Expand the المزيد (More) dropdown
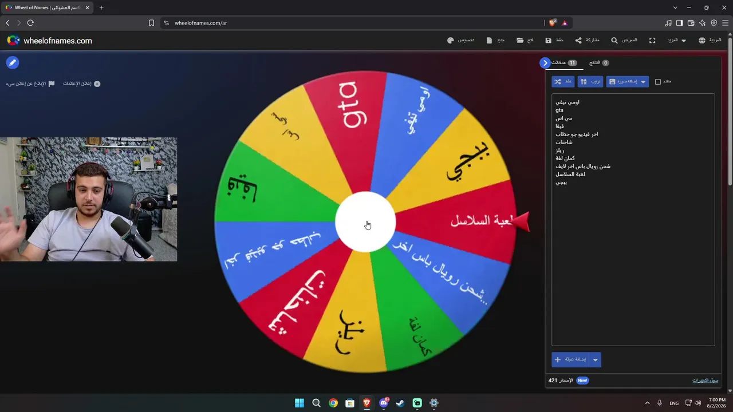733x412 pixels. tap(677, 41)
